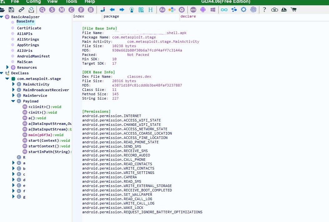Screen dimensions: 329x222
Task: Expand the Resources tree node
Action: [x=7, y=67]
